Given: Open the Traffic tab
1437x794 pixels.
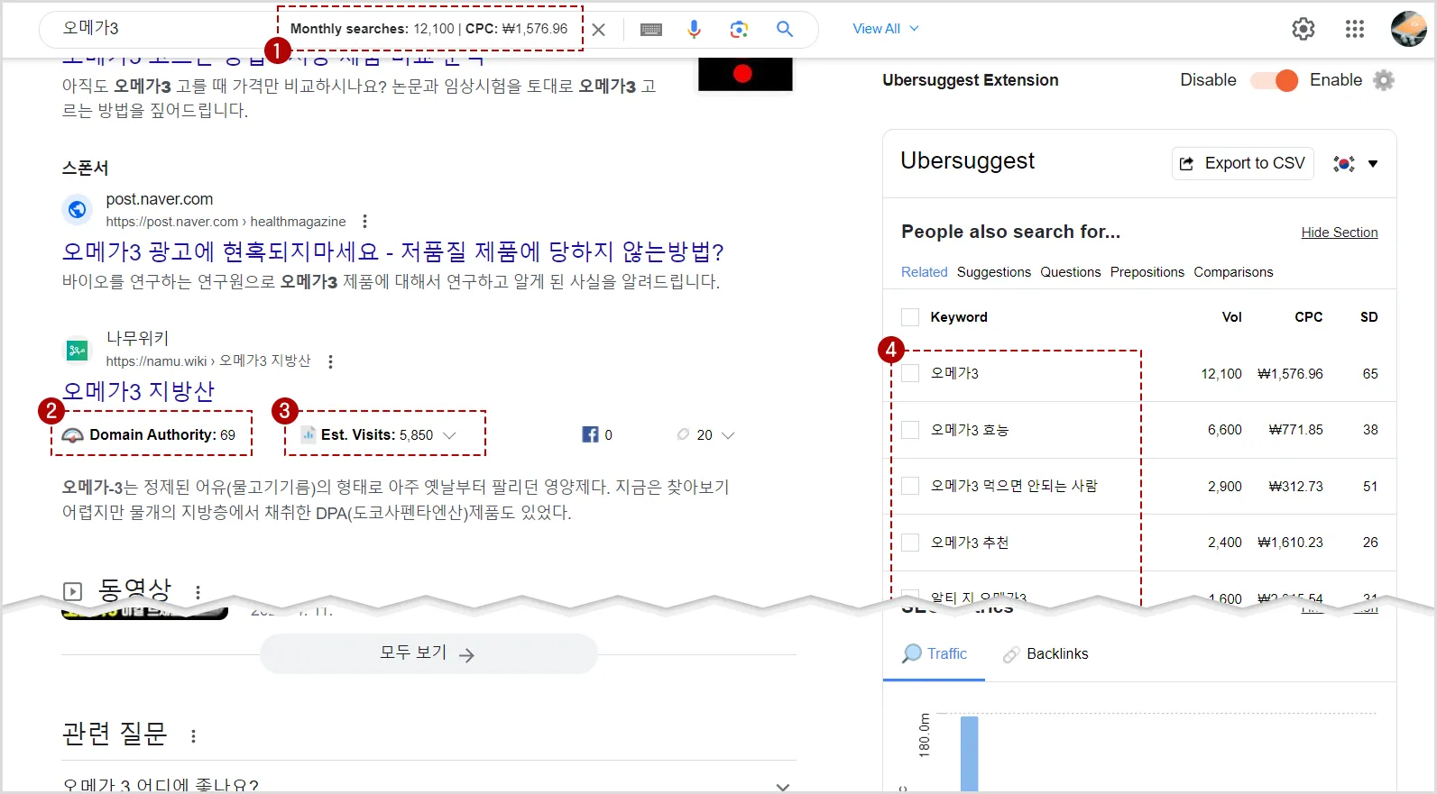Looking at the screenshot, I should (x=935, y=653).
